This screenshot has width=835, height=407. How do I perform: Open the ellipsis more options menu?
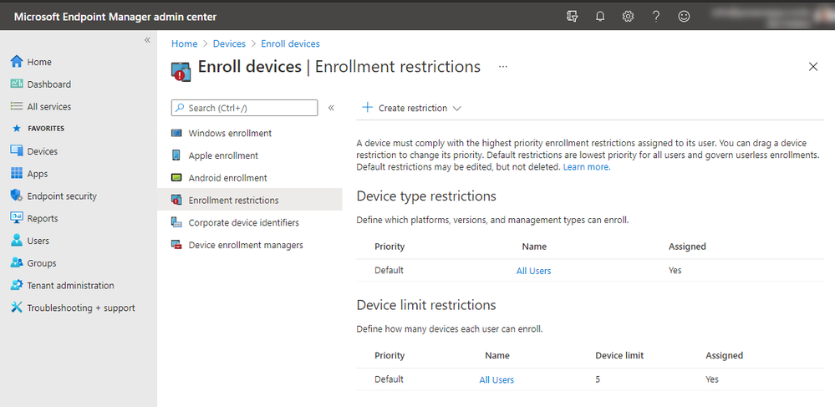[502, 67]
